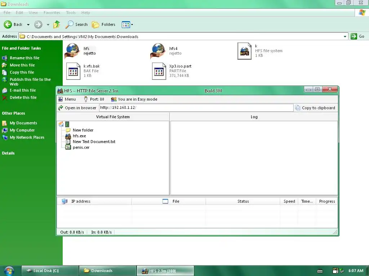Image resolution: width=369 pixels, height=276 pixels.
Task: Click the Up folder icon in toolbar
Action: coord(57,24)
